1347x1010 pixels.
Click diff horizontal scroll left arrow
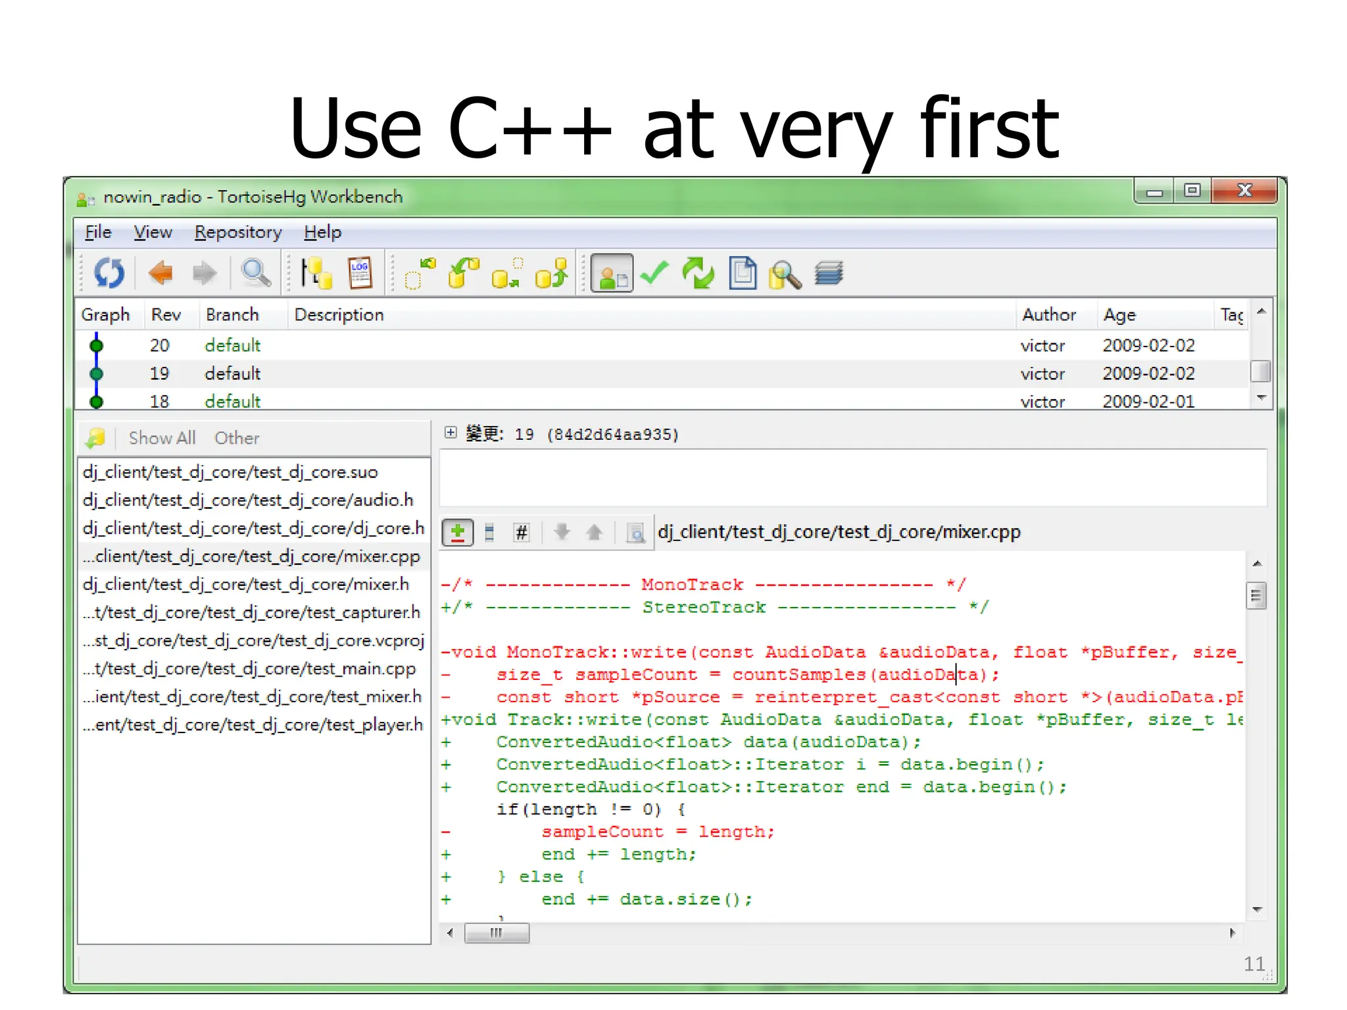(451, 932)
